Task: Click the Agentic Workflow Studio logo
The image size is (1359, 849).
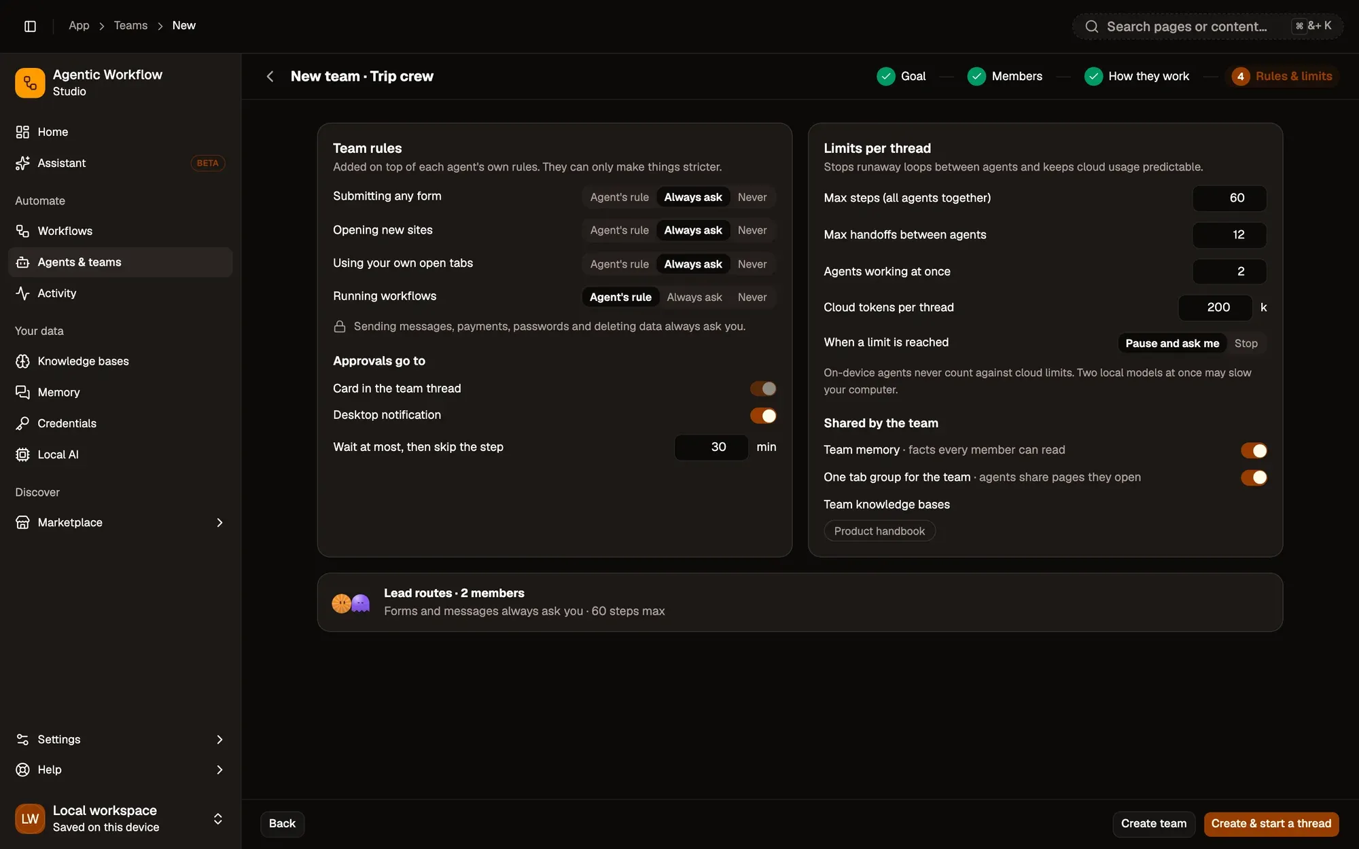Action: tap(30, 83)
